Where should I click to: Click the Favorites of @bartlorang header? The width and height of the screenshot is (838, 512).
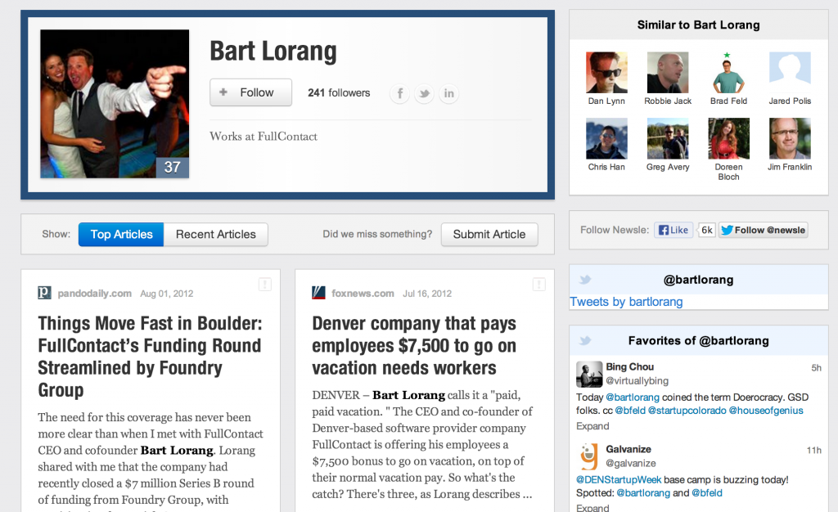pos(699,340)
